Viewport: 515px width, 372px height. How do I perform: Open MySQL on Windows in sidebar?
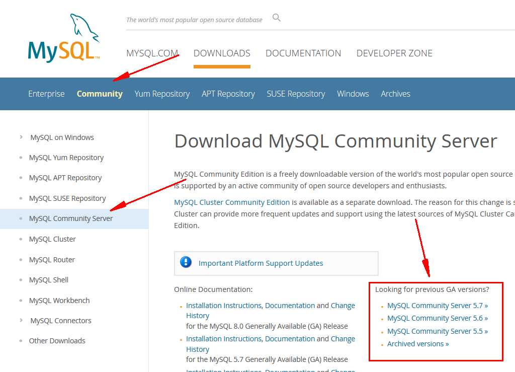62,137
